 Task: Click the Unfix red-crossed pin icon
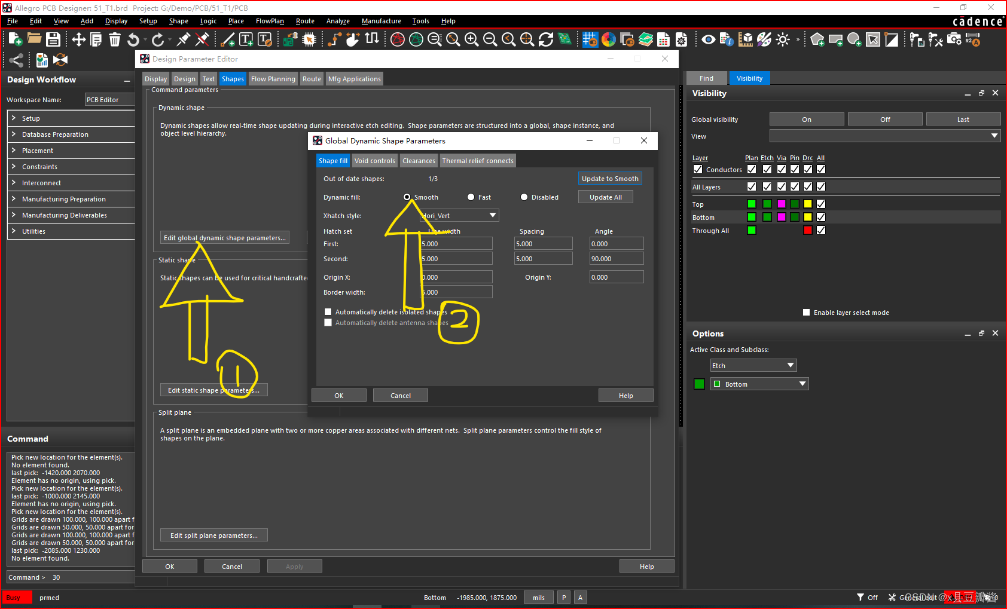(x=202, y=39)
